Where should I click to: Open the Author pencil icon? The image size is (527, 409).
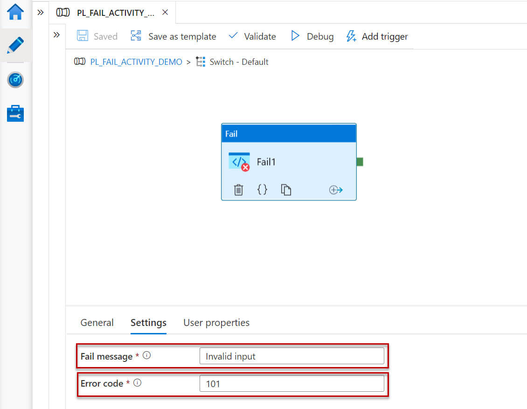point(15,45)
